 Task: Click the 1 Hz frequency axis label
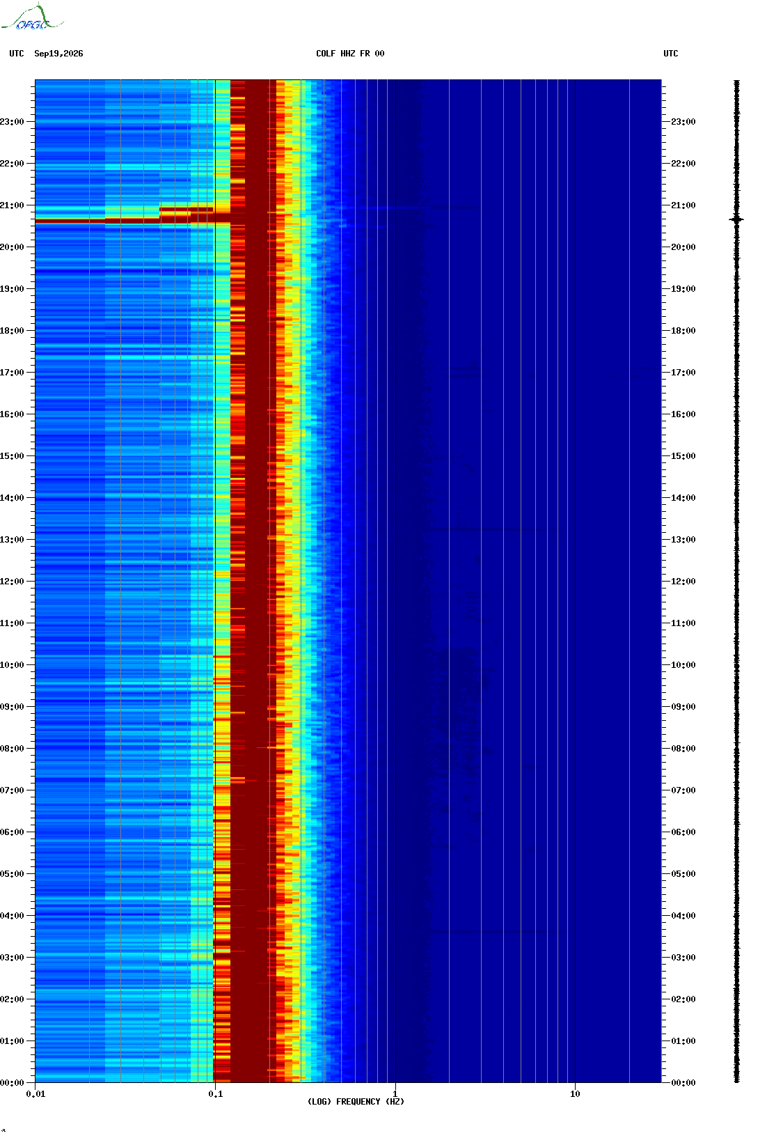coord(395,1094)
